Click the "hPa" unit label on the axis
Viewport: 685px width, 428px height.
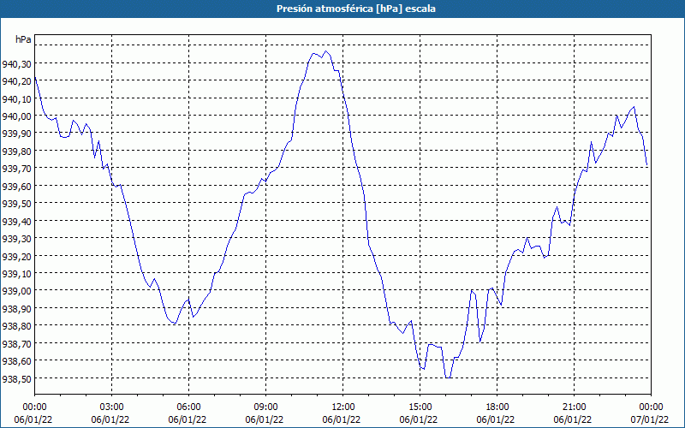23,39
